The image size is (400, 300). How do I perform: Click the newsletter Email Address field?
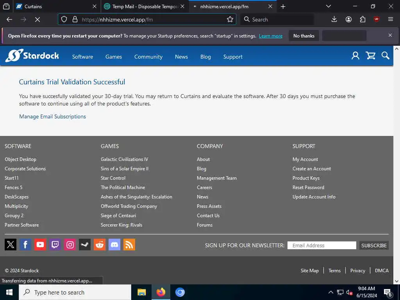(x=322, y=245)
